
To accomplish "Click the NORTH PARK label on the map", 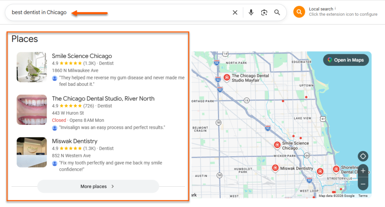I will (236, 63).
